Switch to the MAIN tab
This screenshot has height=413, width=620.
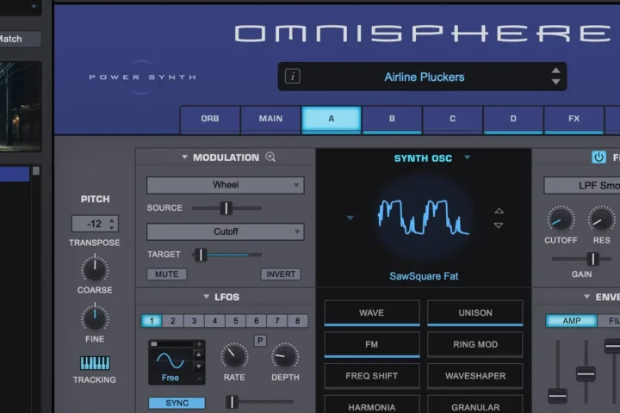271,119
